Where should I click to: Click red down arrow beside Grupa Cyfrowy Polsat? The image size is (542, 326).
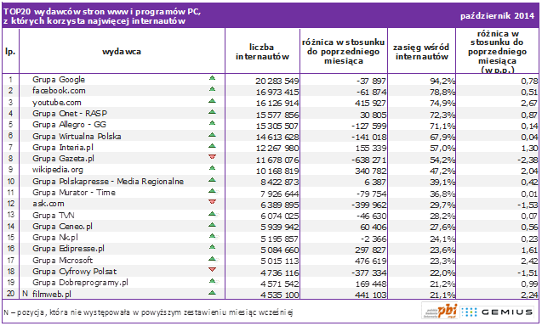click(212, 269)
